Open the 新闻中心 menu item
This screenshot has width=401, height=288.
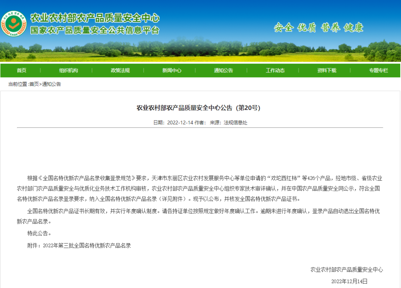172,71
